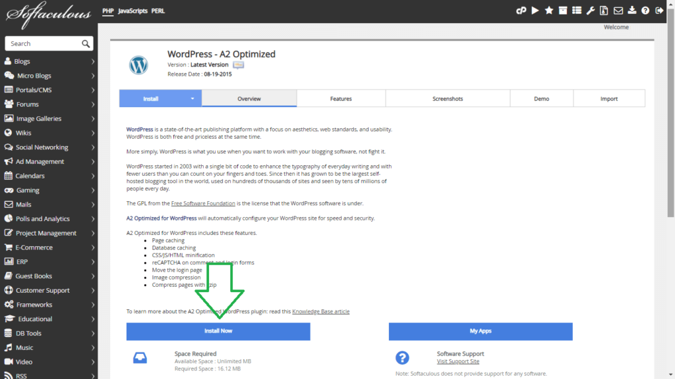Click the Calendars icon in sidebar
This screenshot has width=675, height=379.
click(8, 175)
